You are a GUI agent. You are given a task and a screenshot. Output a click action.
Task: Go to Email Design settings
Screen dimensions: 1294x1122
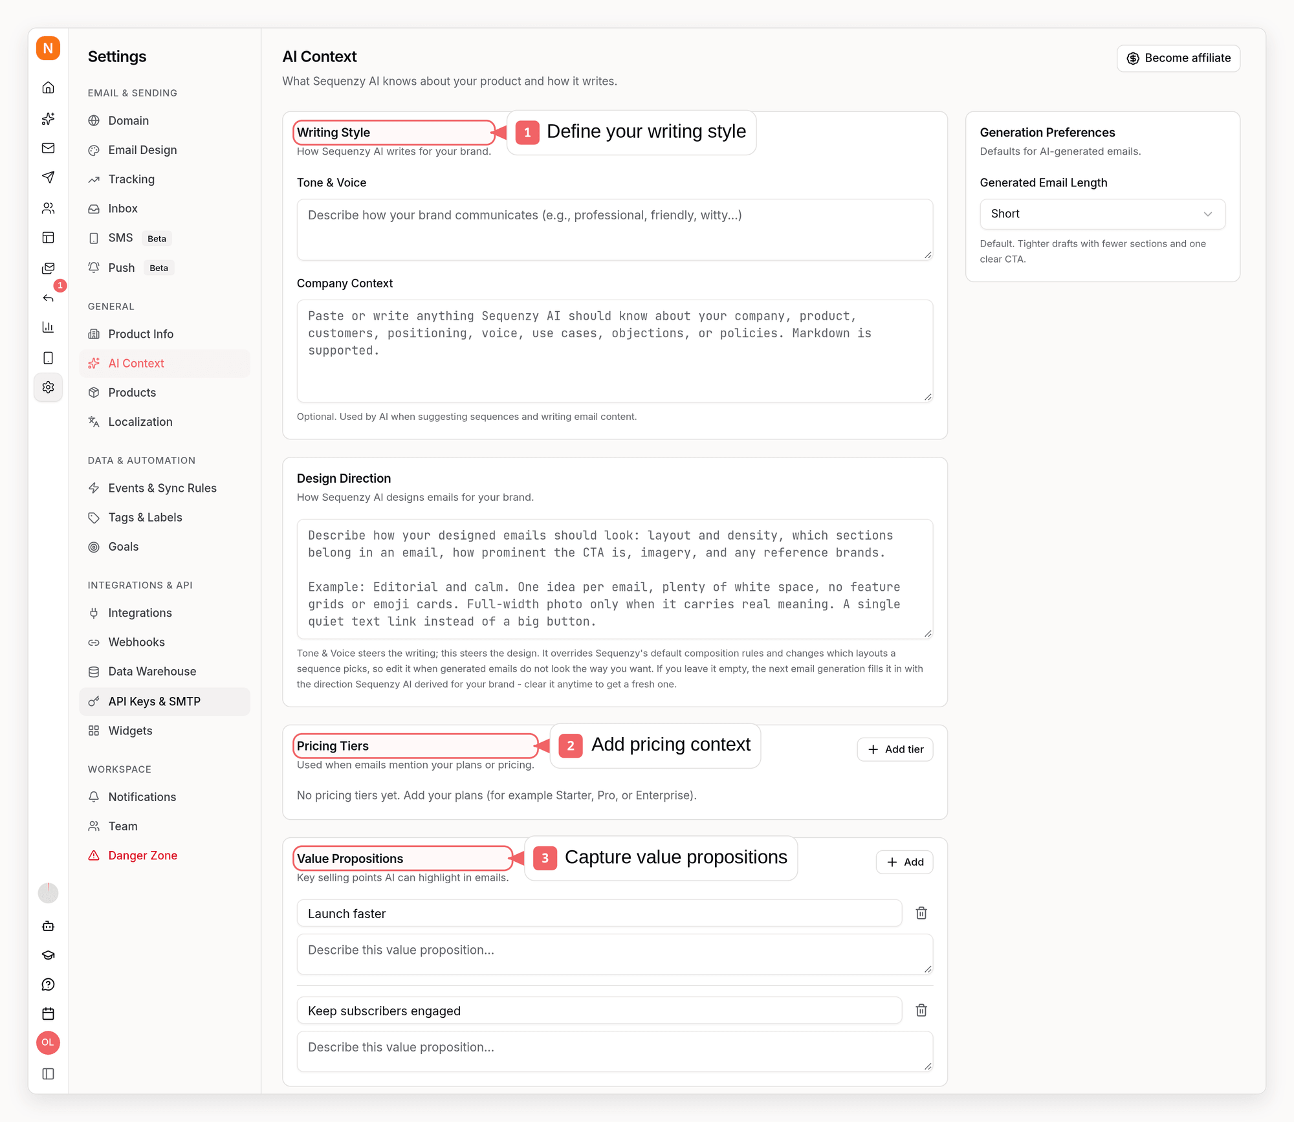tap(164, 150)
